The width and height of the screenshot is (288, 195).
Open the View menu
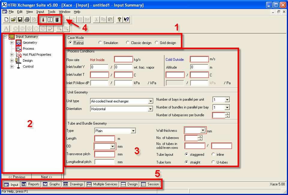point(29,12)
